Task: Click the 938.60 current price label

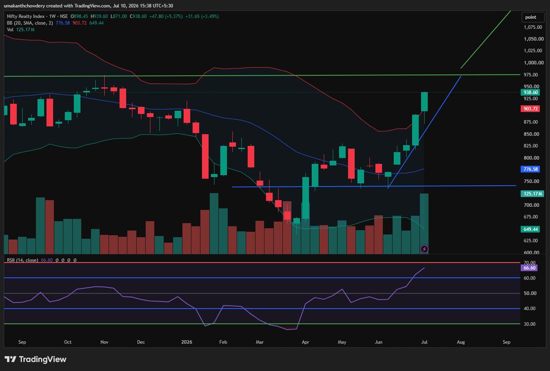Action: pos(530,92)
